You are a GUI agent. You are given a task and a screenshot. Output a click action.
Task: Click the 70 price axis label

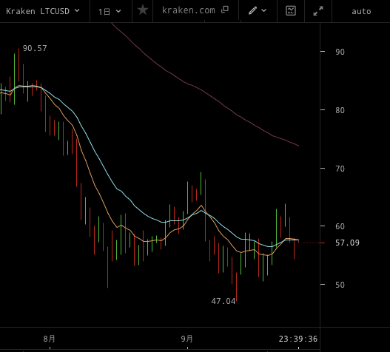340,169
